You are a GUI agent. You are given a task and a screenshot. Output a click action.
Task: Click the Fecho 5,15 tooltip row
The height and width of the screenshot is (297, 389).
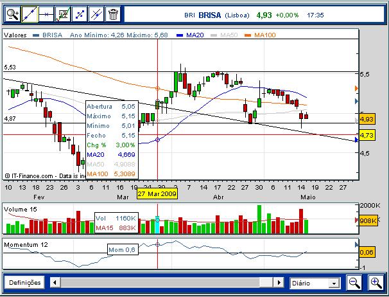click(x=111, y=136)
